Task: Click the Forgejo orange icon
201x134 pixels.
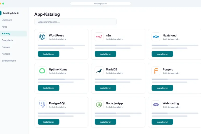Action: pyautogui.click(x=156, y=71)
